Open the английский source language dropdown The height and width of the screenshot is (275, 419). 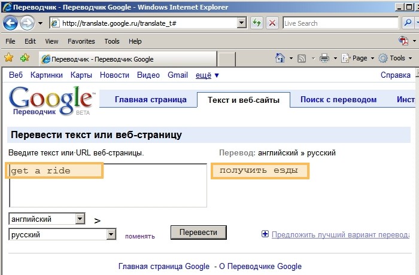[x=47, y=219]
